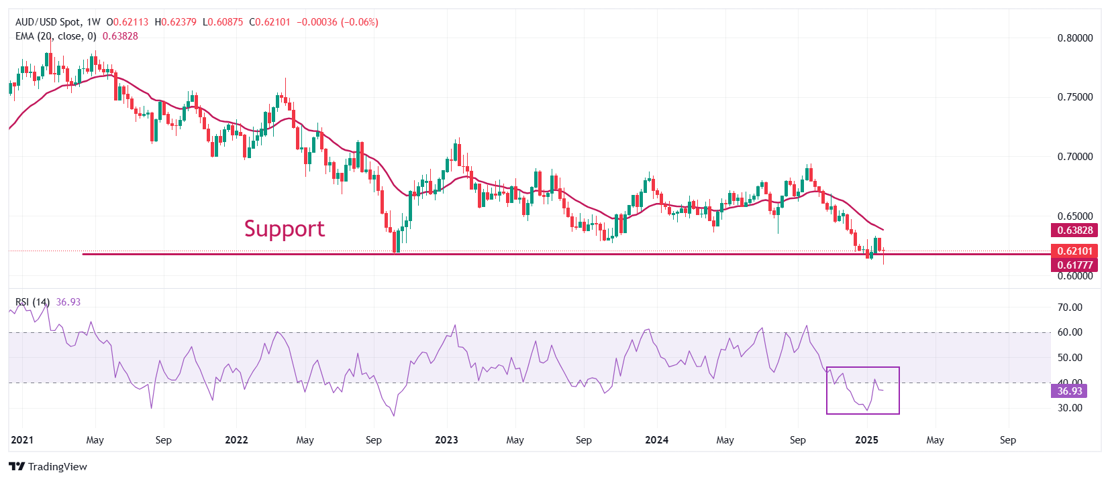The image size is (1110, 481).
Task: Click the 0.62101 current price tag
Action: tap(1074, 251)
